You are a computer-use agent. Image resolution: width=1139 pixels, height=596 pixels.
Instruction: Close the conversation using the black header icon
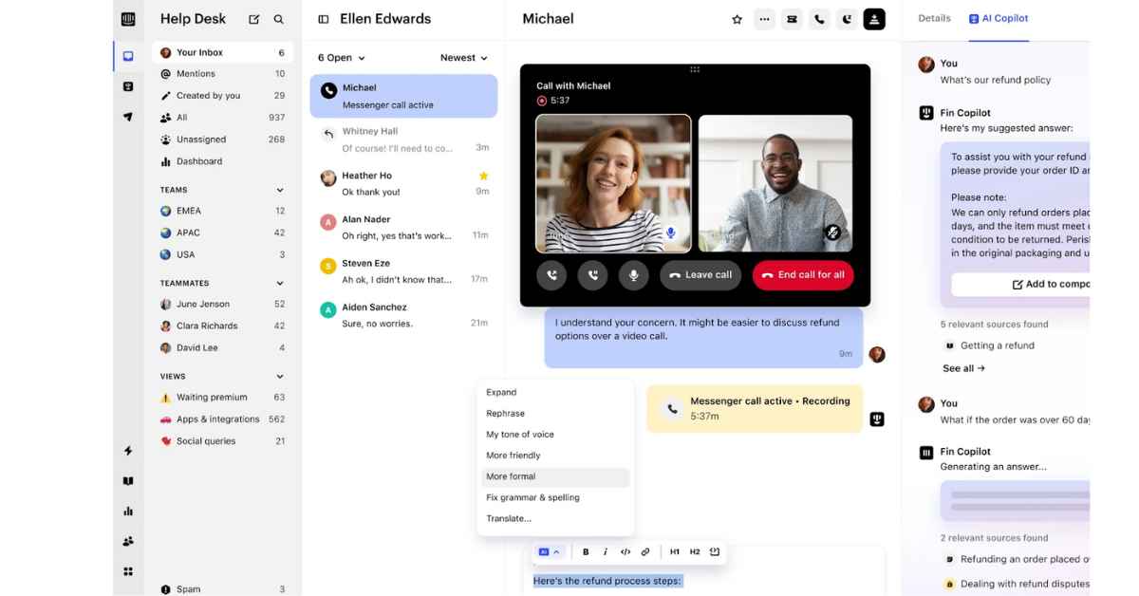[x=874, y=18]
